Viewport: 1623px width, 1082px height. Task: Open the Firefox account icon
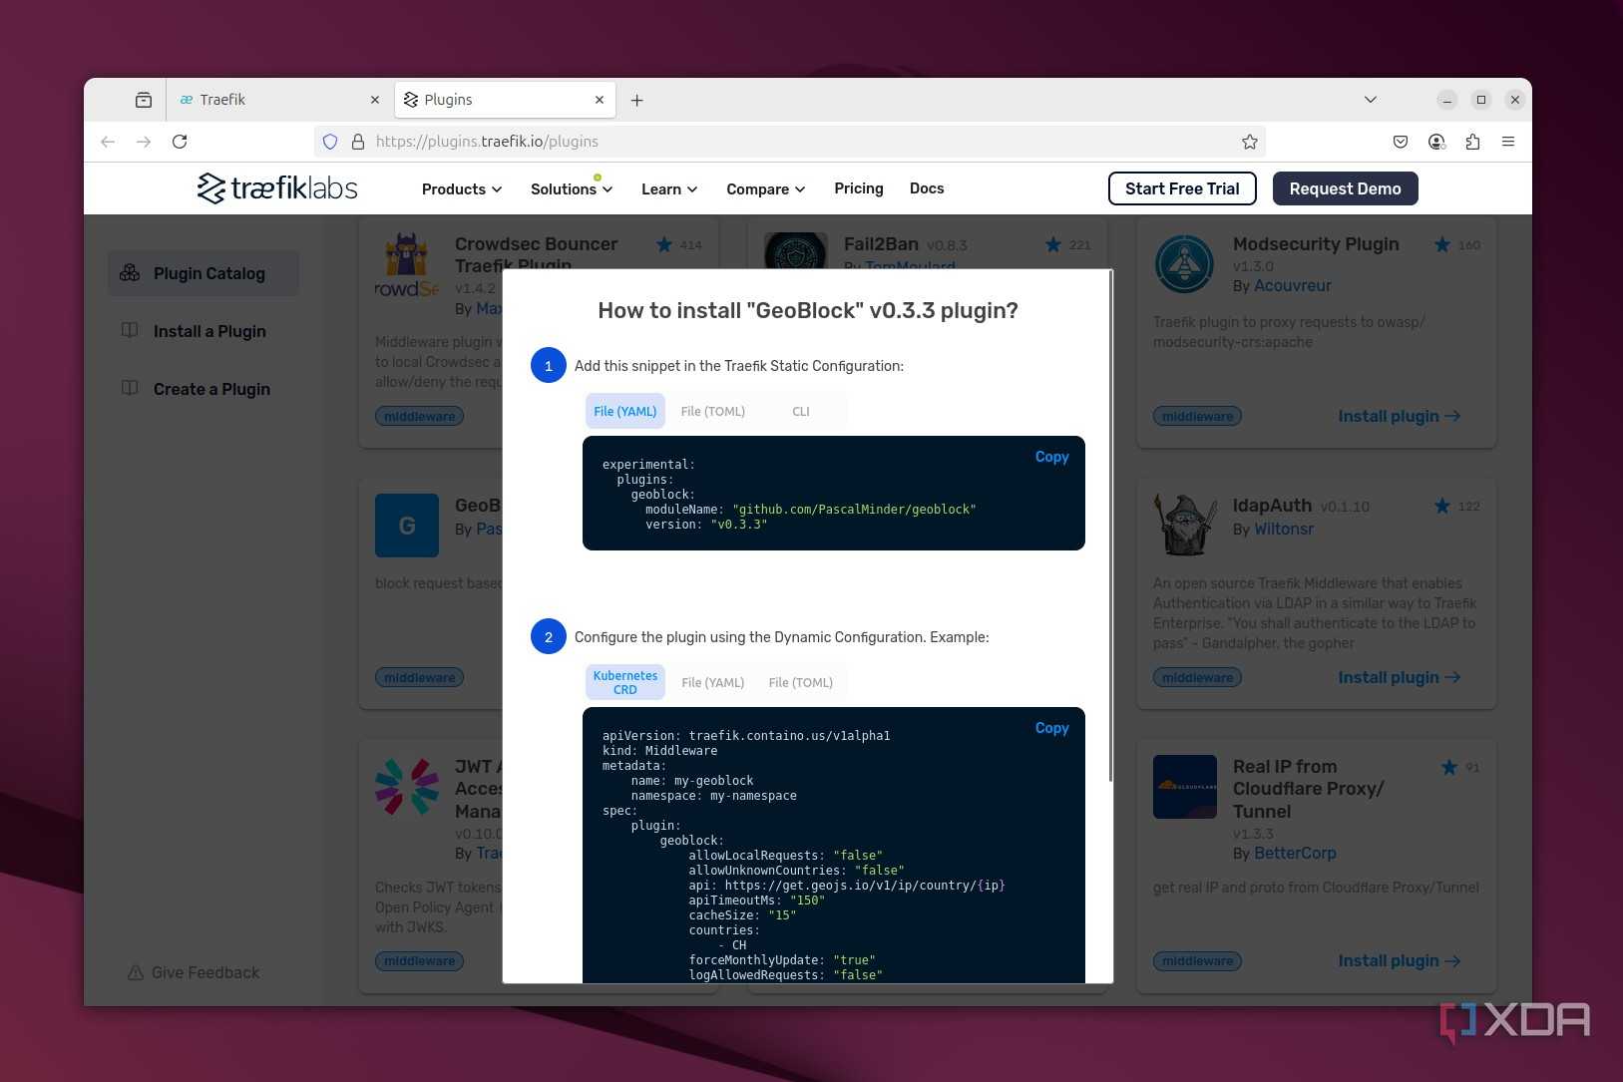[x=1436, y=142]
